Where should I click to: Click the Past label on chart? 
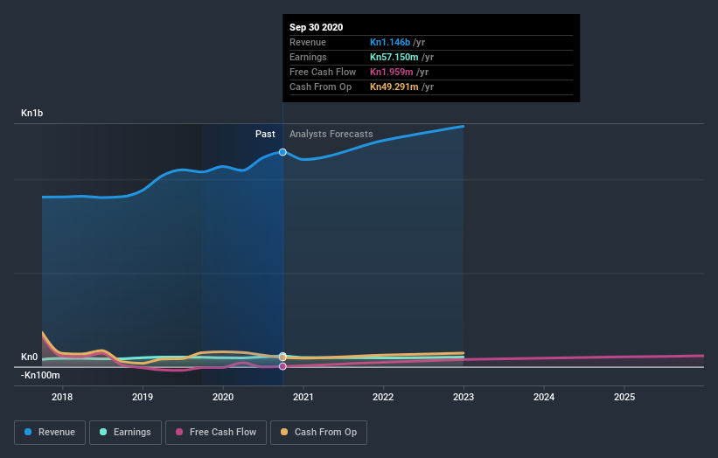265,134
